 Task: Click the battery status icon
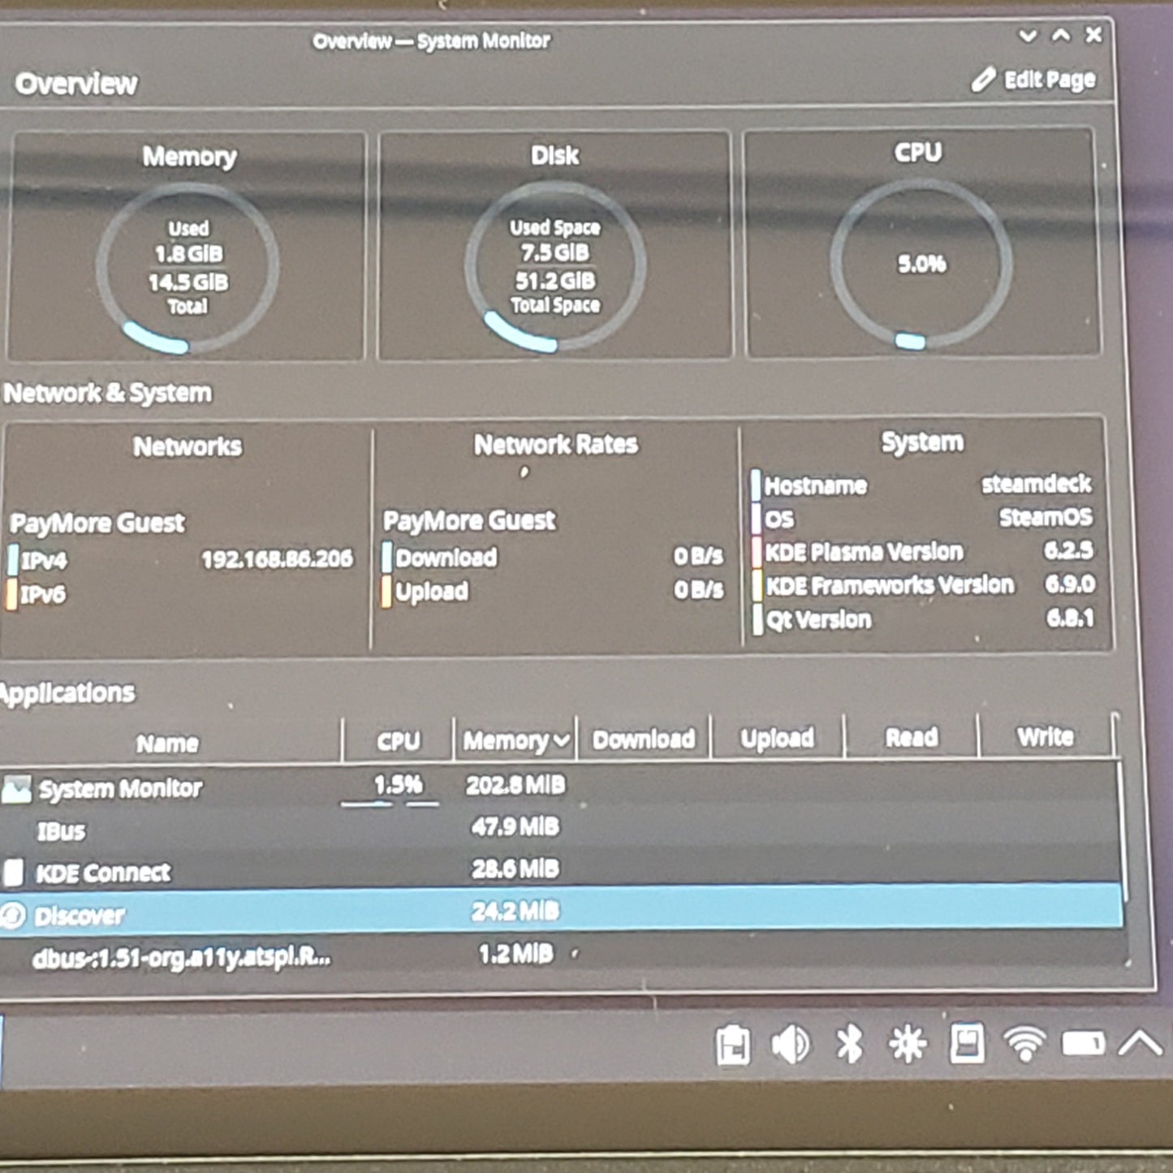(1083, 1043)
